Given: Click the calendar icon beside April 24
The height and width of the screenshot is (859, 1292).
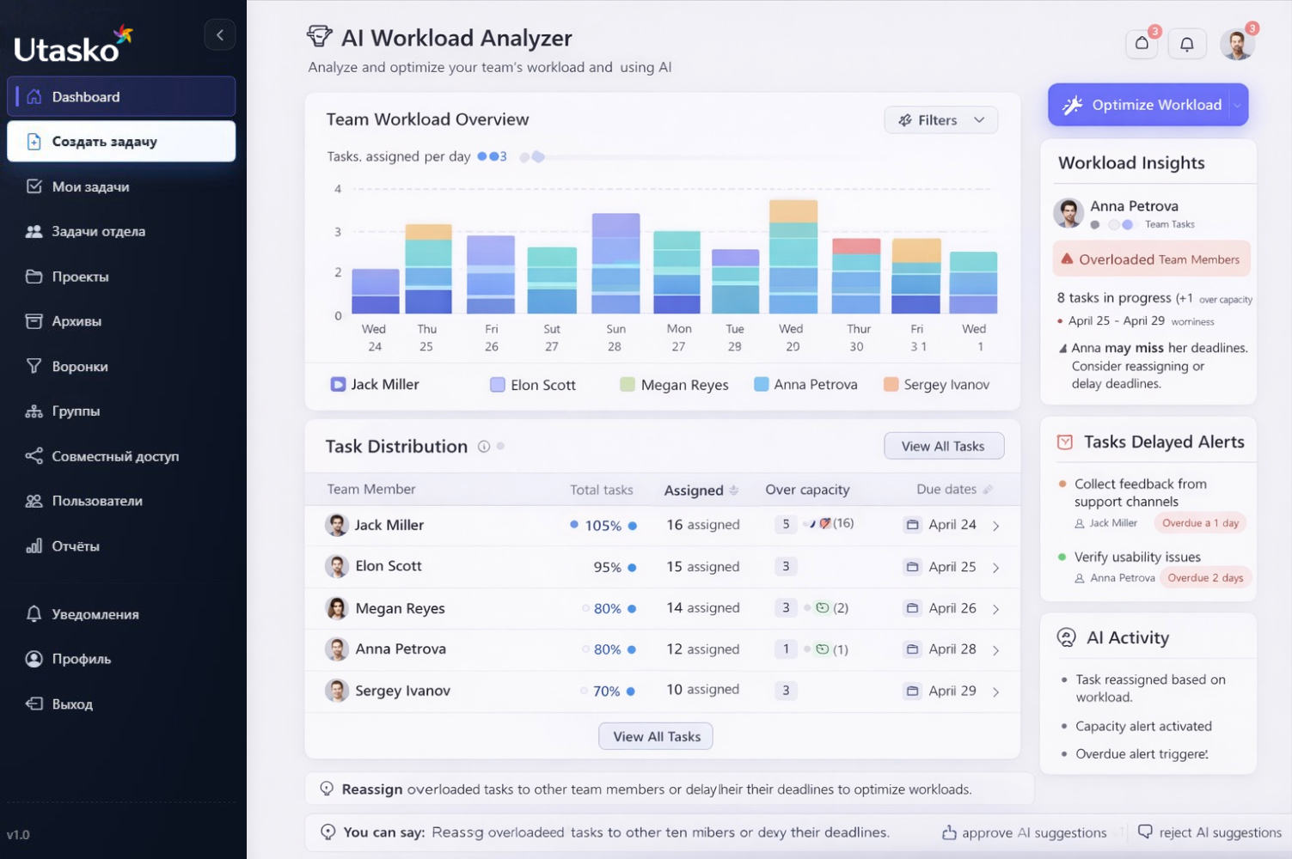Looking at the screenshot, I should [x=913, y=524].
